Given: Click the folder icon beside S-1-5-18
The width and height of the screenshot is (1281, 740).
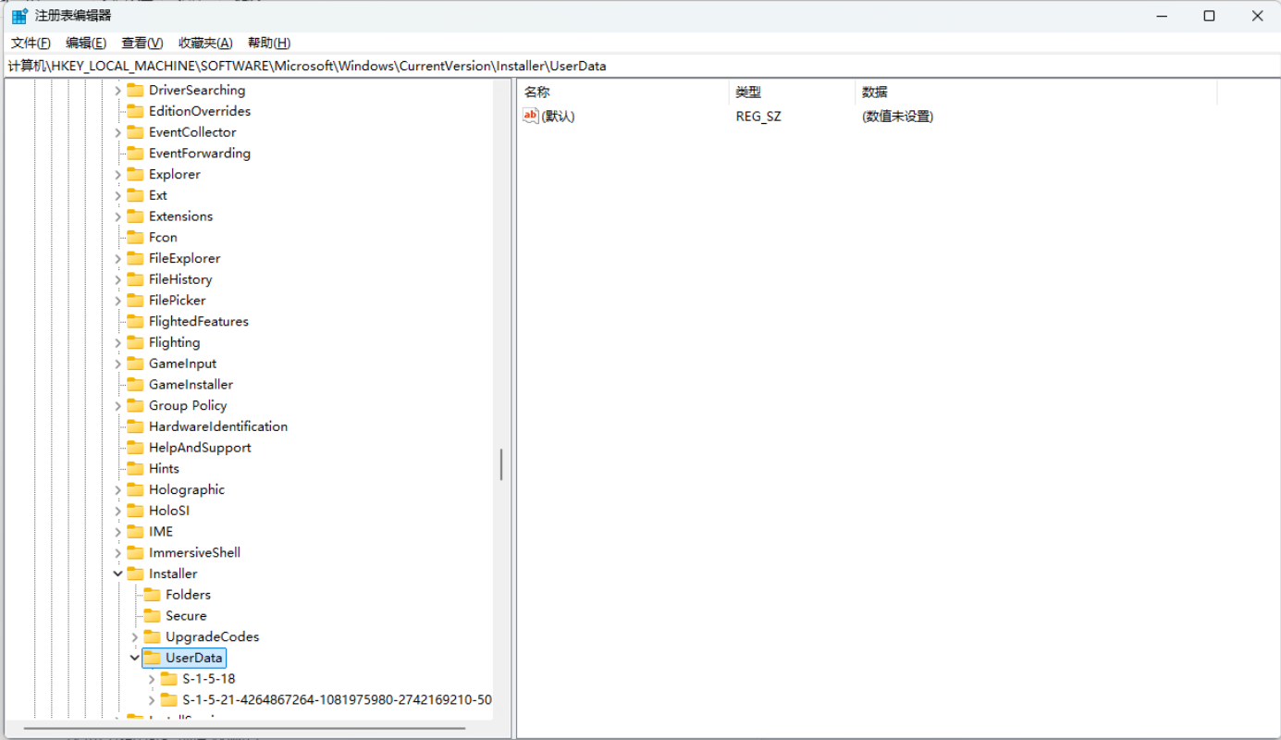Looking at the screenshot, I should pyautogui.click(x=169, y=679).
